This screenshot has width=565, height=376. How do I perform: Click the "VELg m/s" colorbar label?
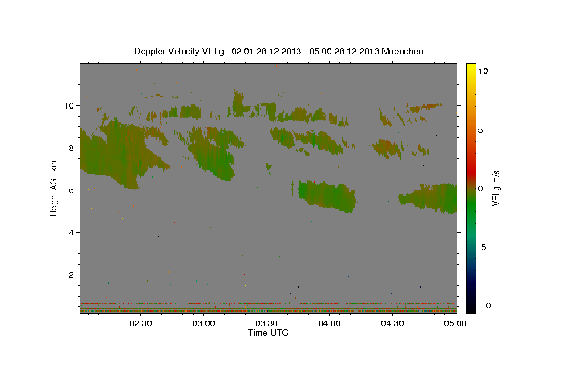496,188
